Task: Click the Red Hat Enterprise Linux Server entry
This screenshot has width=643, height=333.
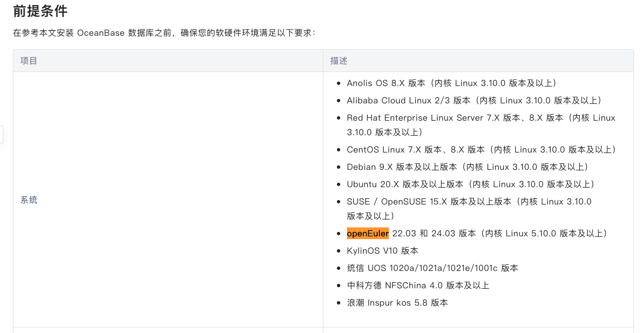Action: click(x=481, y=125)
